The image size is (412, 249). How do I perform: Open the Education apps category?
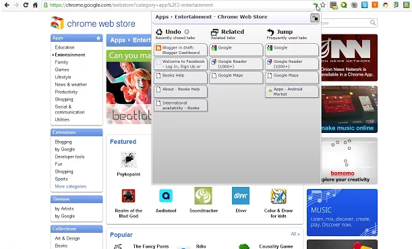[65, 47]
